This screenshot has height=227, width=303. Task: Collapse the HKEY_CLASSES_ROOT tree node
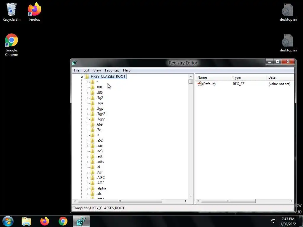click(82, 77)
